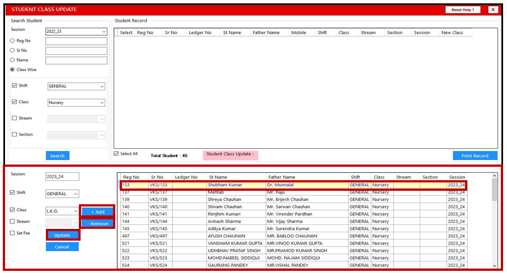Select the Reg No radio button
507x277 pixels.
(12, 41)
